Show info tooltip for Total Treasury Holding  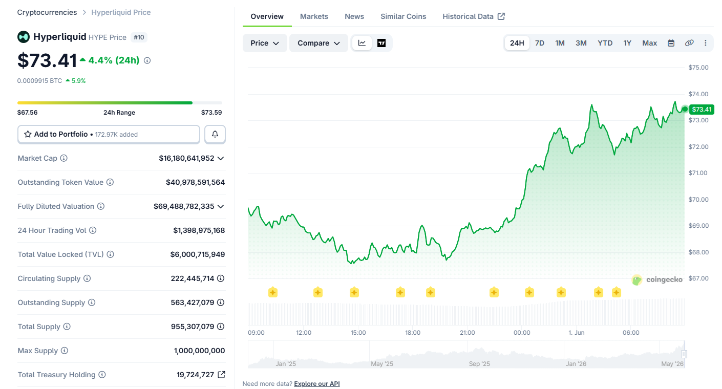[102, 375]
